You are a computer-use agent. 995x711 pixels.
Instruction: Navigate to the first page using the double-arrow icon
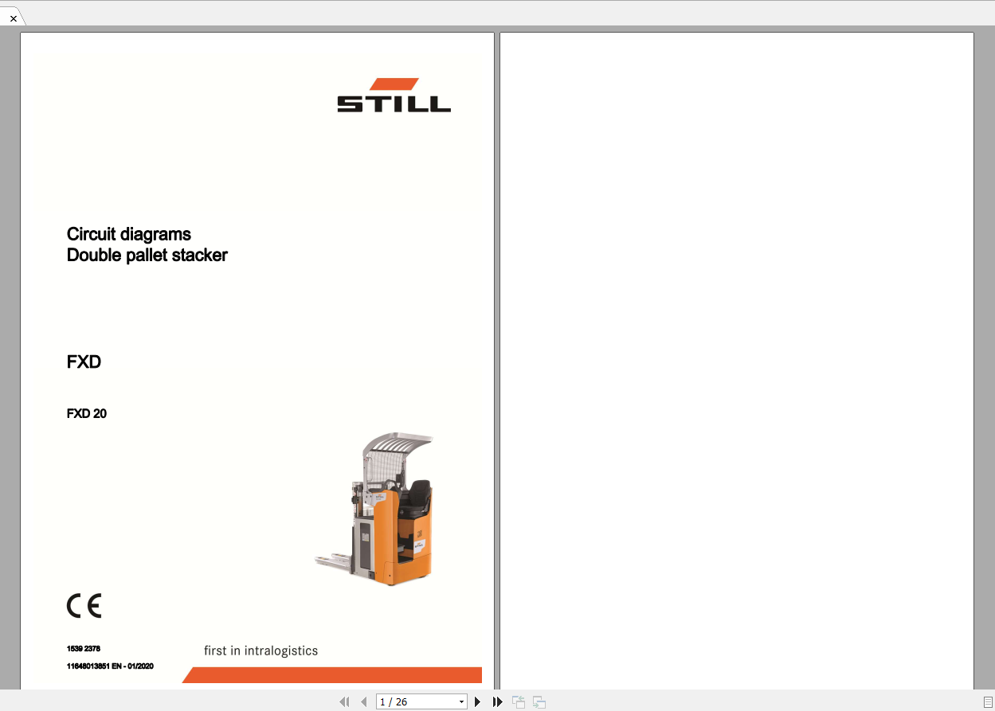coord(344,701)
